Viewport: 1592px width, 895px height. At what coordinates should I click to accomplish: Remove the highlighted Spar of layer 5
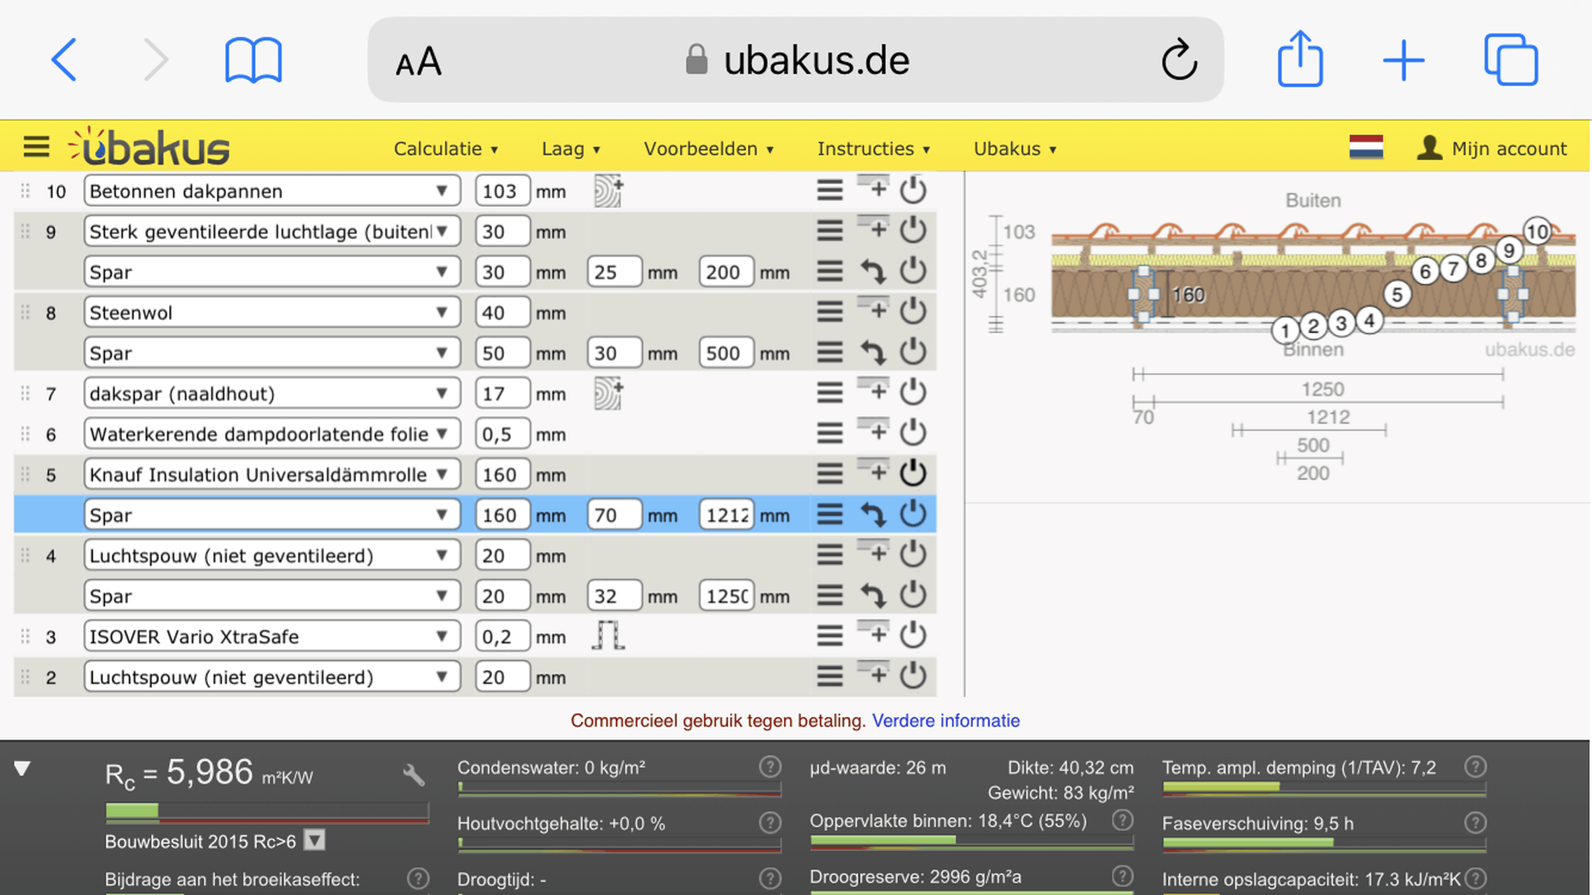(x=873, y=515)
